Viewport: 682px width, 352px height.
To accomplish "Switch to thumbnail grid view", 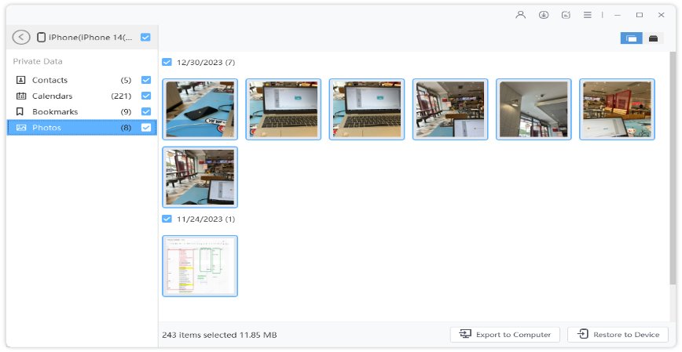I will pyautogui.click(x=631, y=38).
